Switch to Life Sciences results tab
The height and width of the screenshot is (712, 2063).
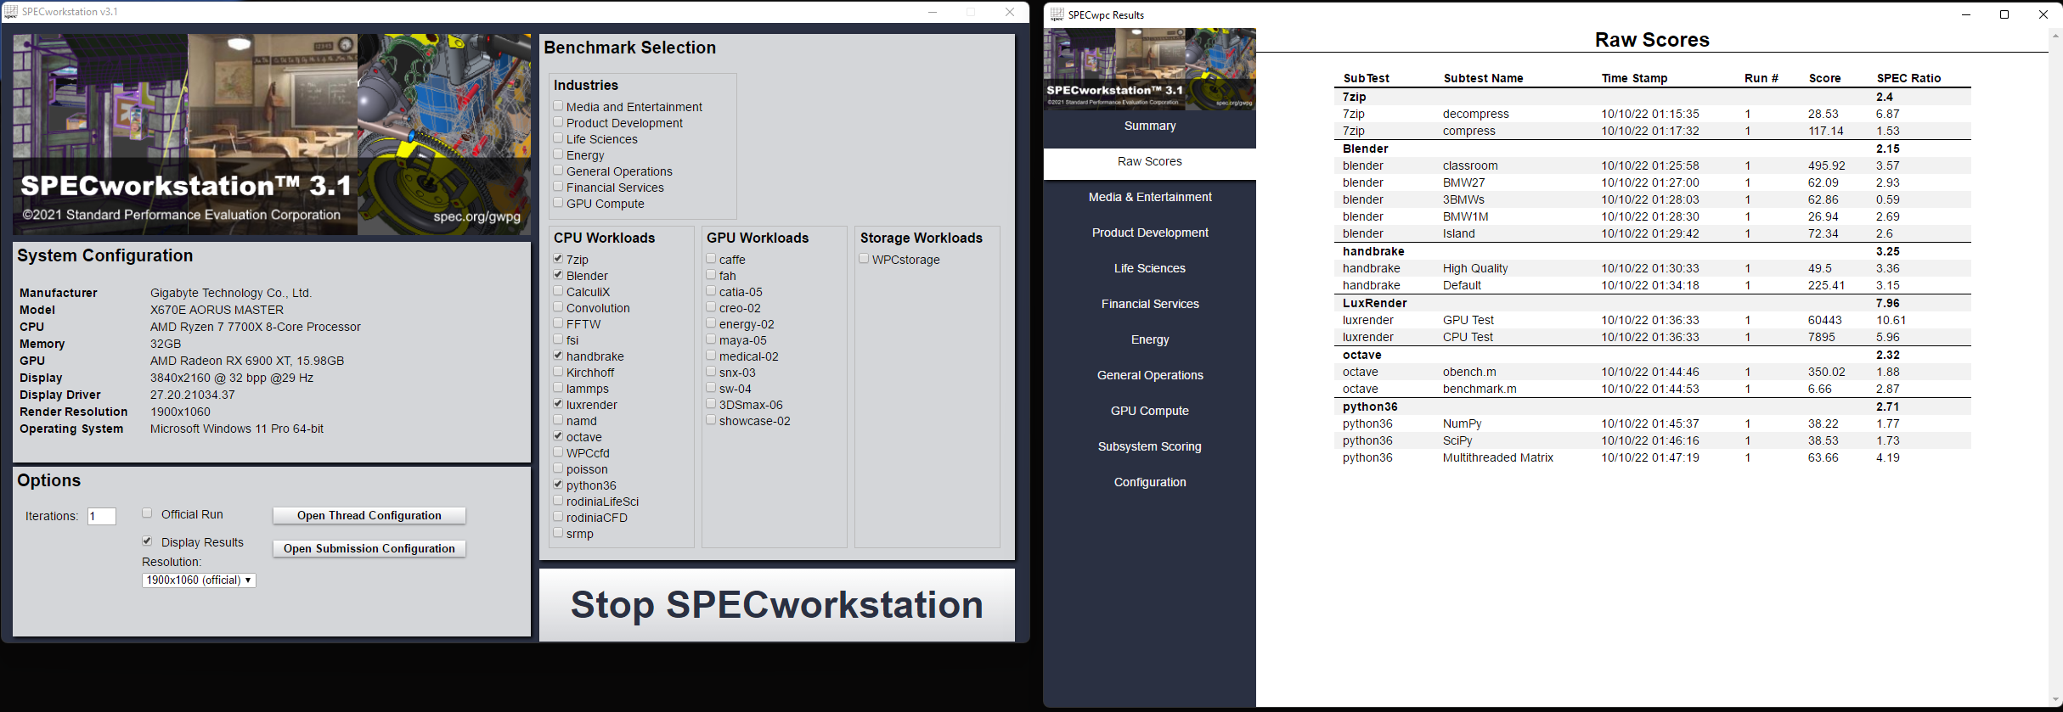(1149, 268)
